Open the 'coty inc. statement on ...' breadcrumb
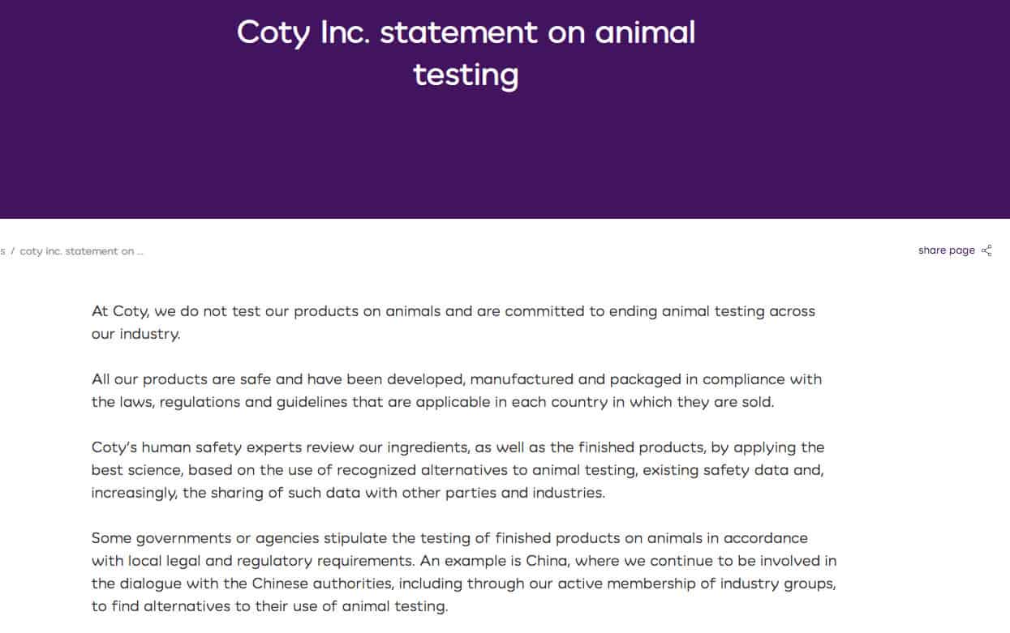The image size is (1010, 633). pos(81,251)
